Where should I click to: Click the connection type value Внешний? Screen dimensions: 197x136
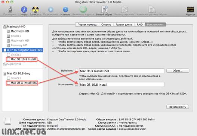pos(53,126)
